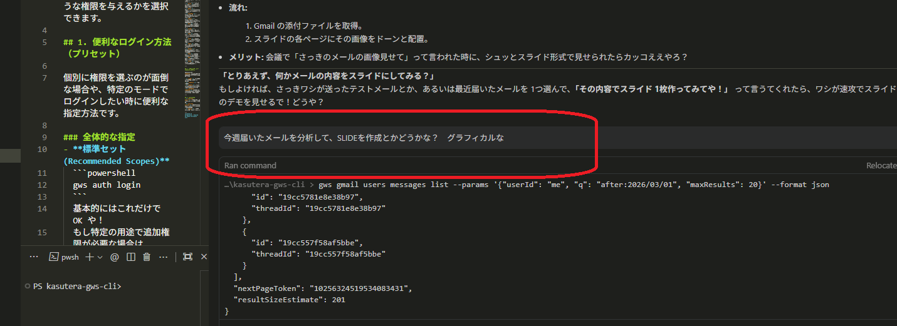Select the chat message about SLIDE creation

tap(364, 138)
